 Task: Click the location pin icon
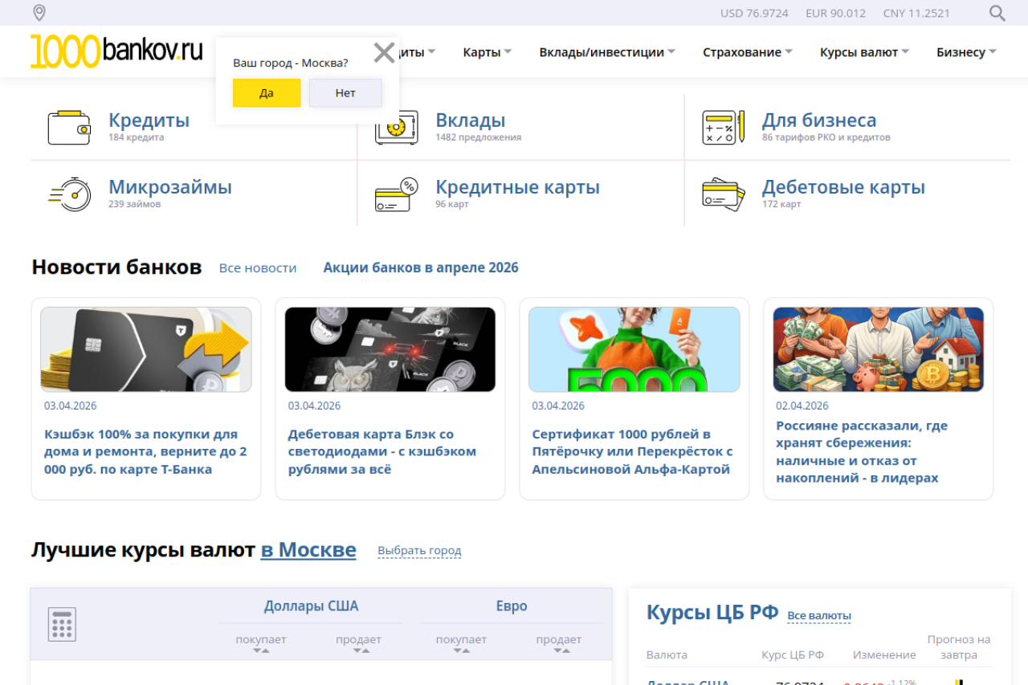tap(39, 13)
